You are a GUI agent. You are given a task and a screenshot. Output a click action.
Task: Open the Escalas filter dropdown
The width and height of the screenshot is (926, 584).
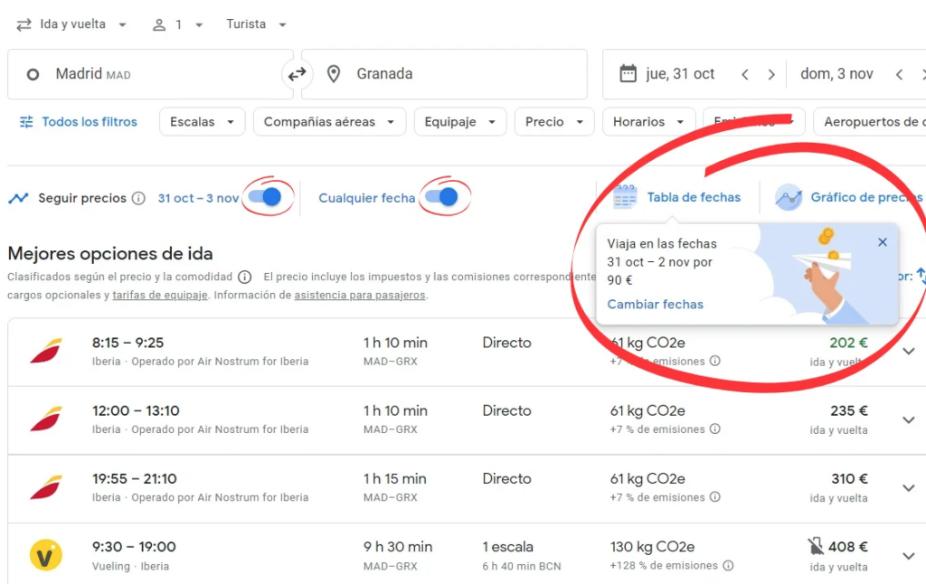pyautogui.click(x=202, y=122)
